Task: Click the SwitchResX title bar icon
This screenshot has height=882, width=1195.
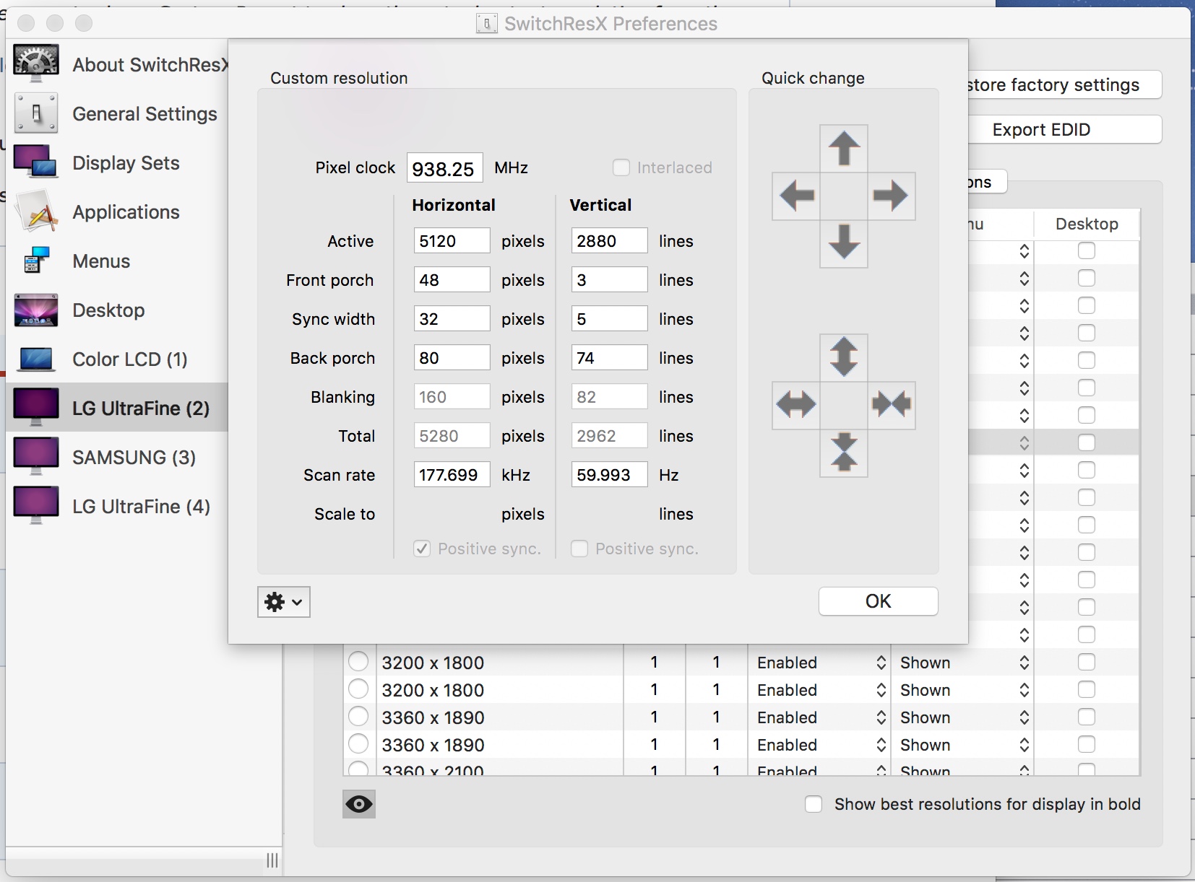Action: (487, 24)
